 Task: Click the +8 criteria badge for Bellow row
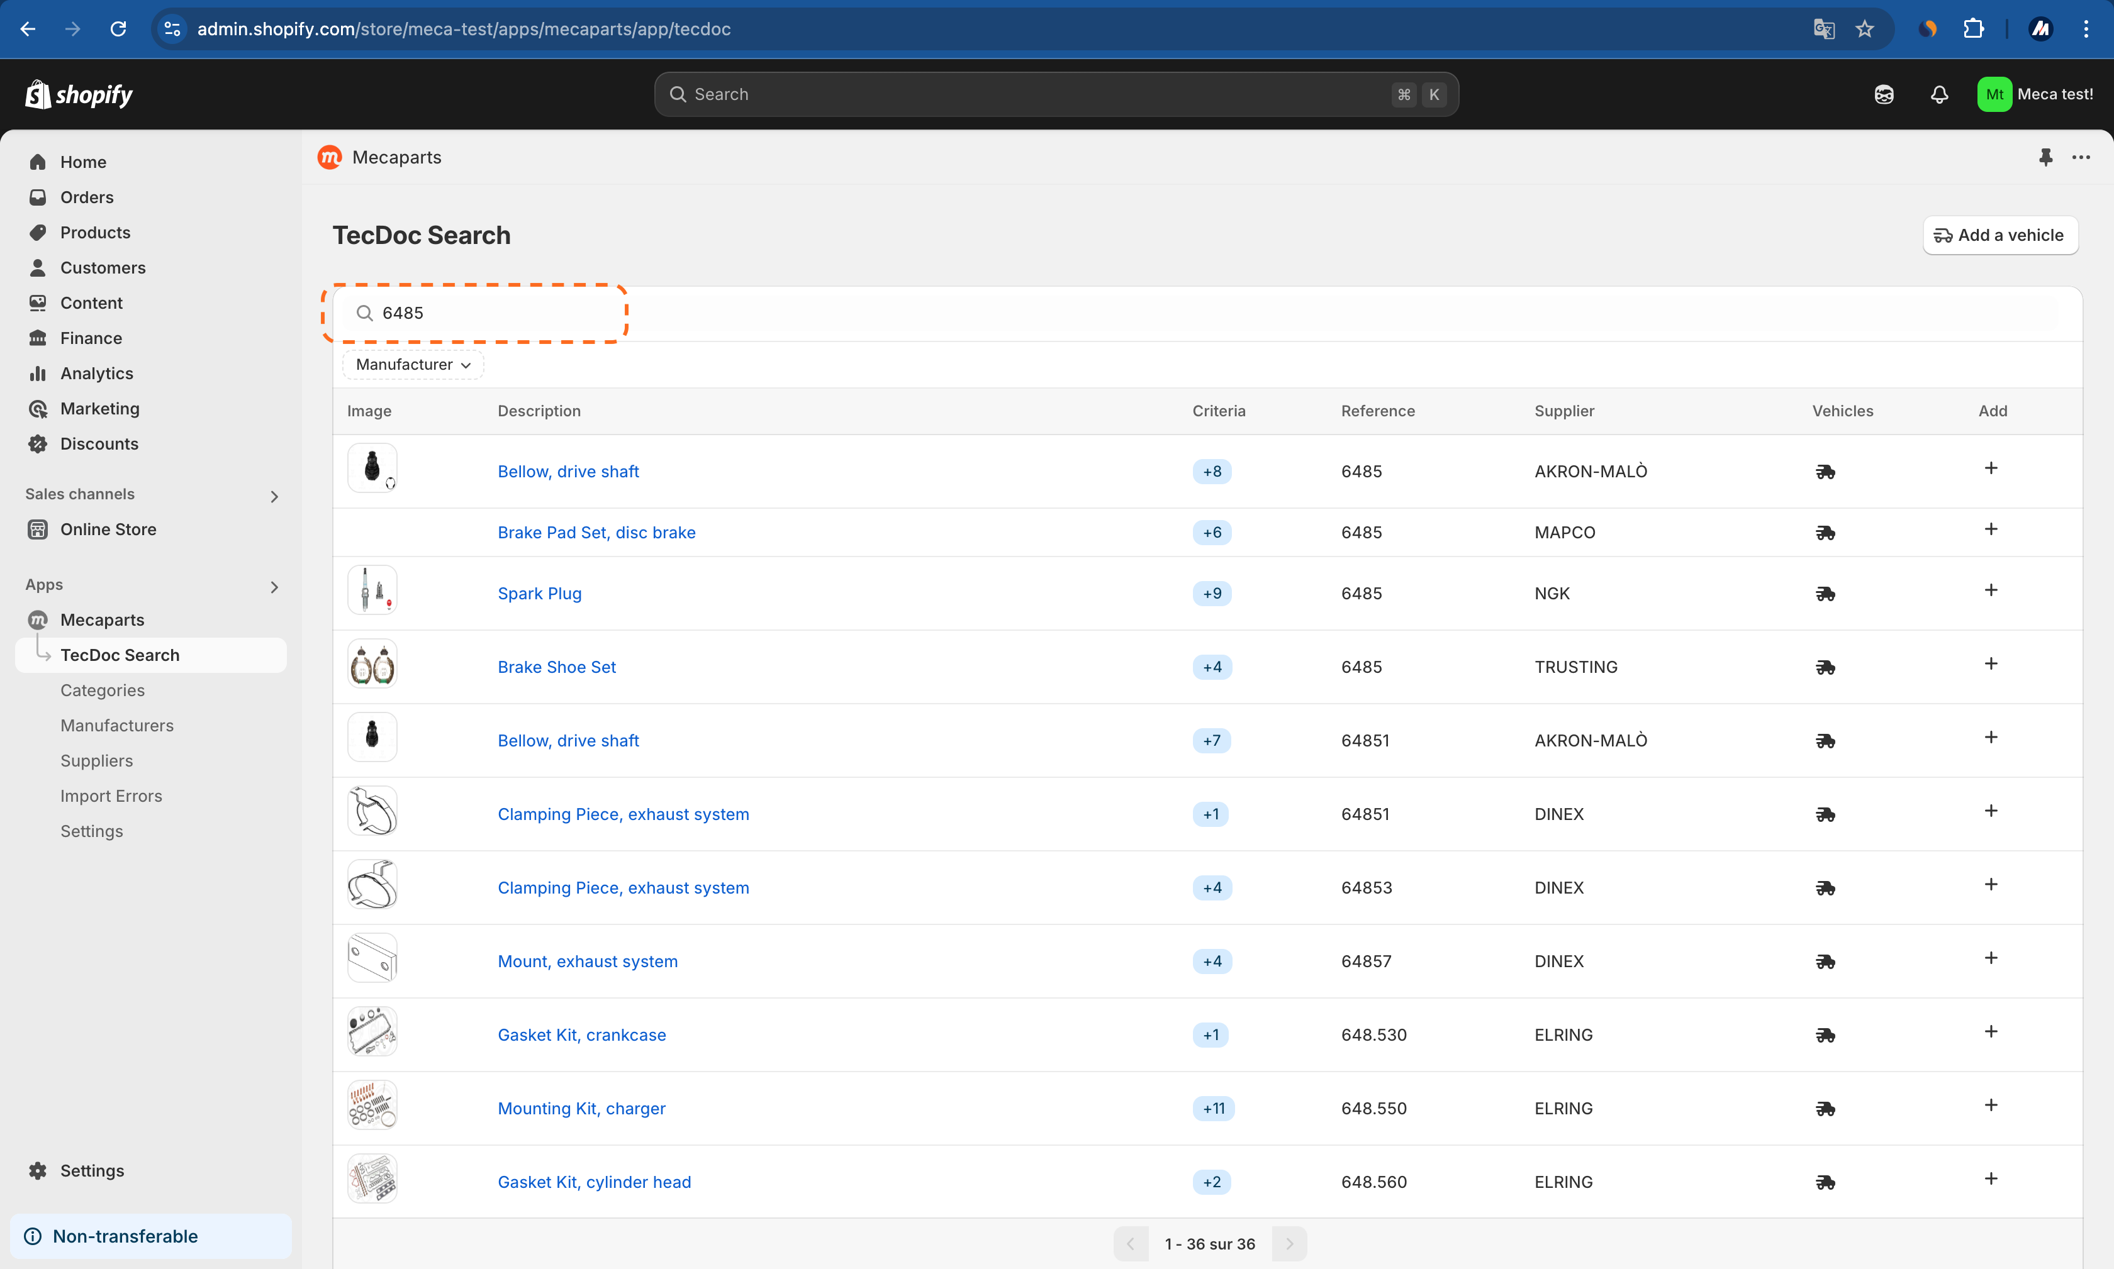[x=1211, y=471]
